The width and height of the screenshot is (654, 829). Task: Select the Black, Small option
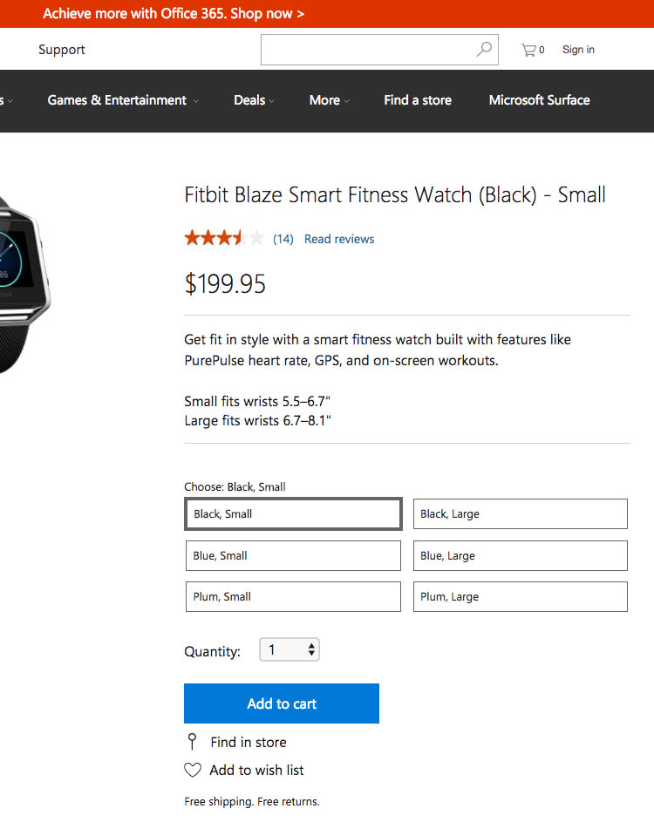pos(293,514)
